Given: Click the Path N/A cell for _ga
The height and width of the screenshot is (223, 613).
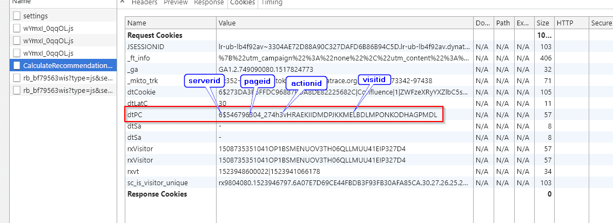Looking at the screenshot, I should point(503,70).
